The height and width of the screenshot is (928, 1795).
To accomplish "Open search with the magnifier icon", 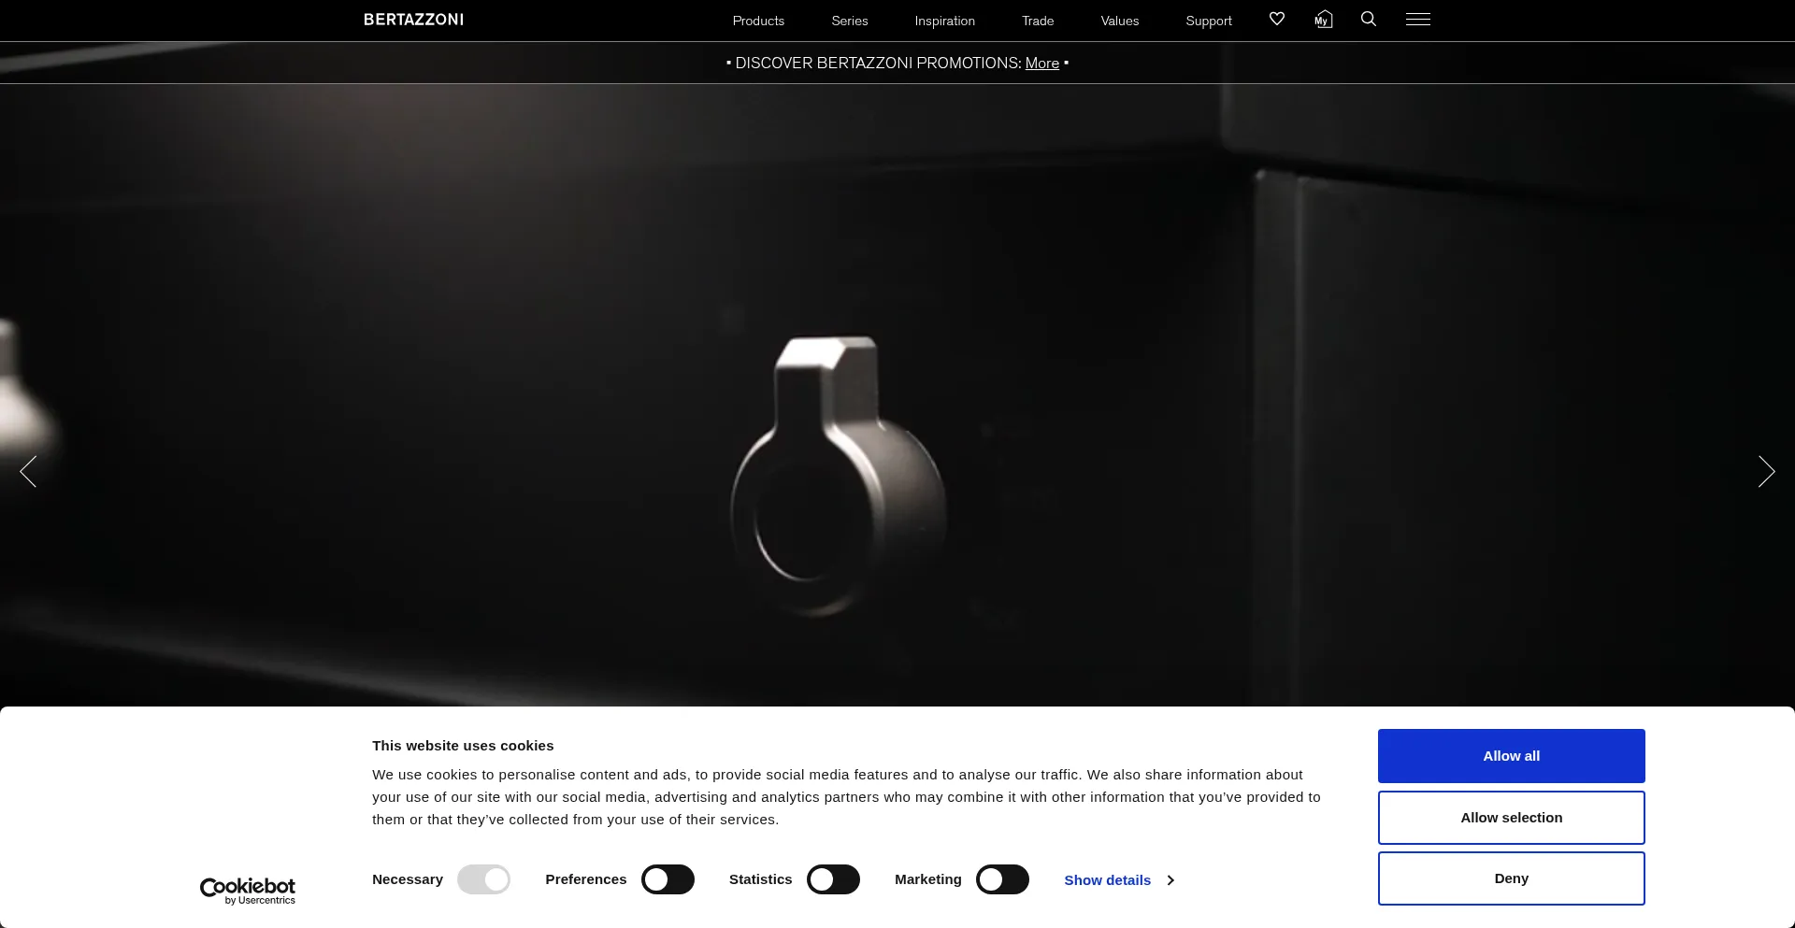I will click(x=1369, y=19).
